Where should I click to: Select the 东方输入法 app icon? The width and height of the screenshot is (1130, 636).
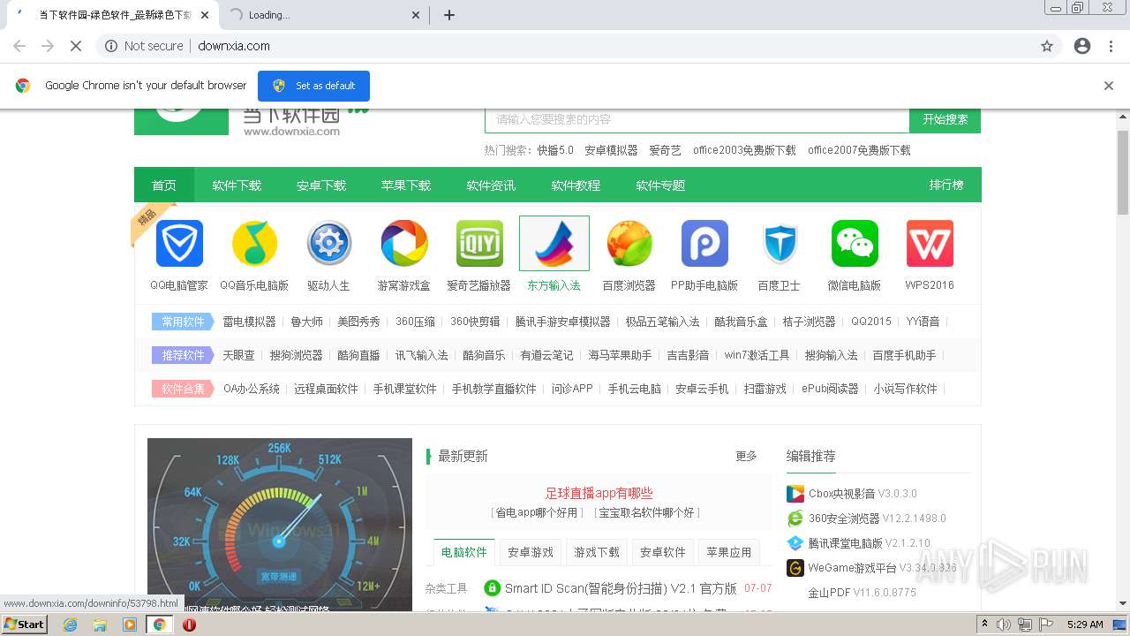554,244
